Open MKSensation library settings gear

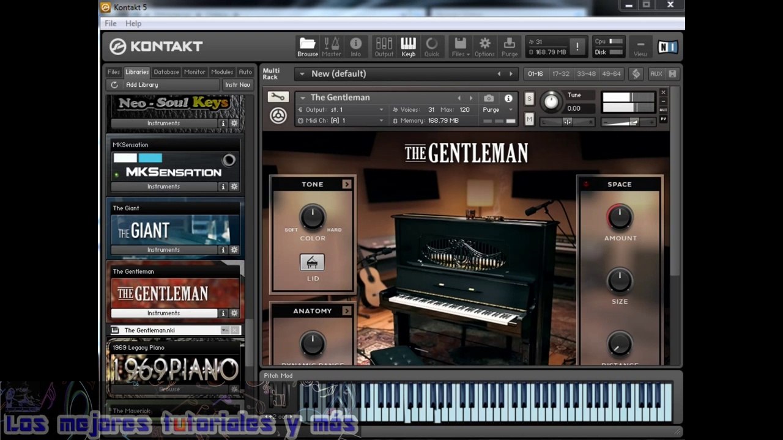click(x=234, y=186)
